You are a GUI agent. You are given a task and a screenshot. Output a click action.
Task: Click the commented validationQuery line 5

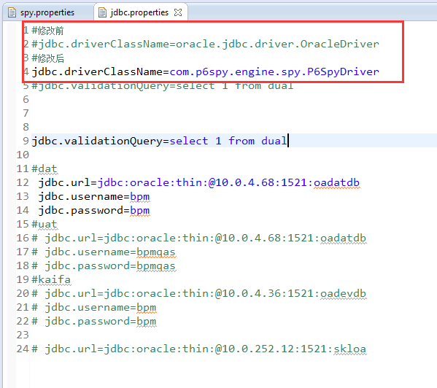point(163,86)
